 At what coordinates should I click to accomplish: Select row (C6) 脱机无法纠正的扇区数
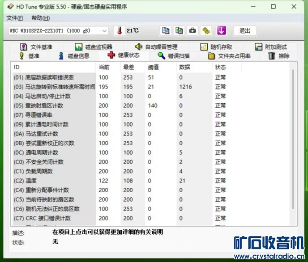point(151,209)
